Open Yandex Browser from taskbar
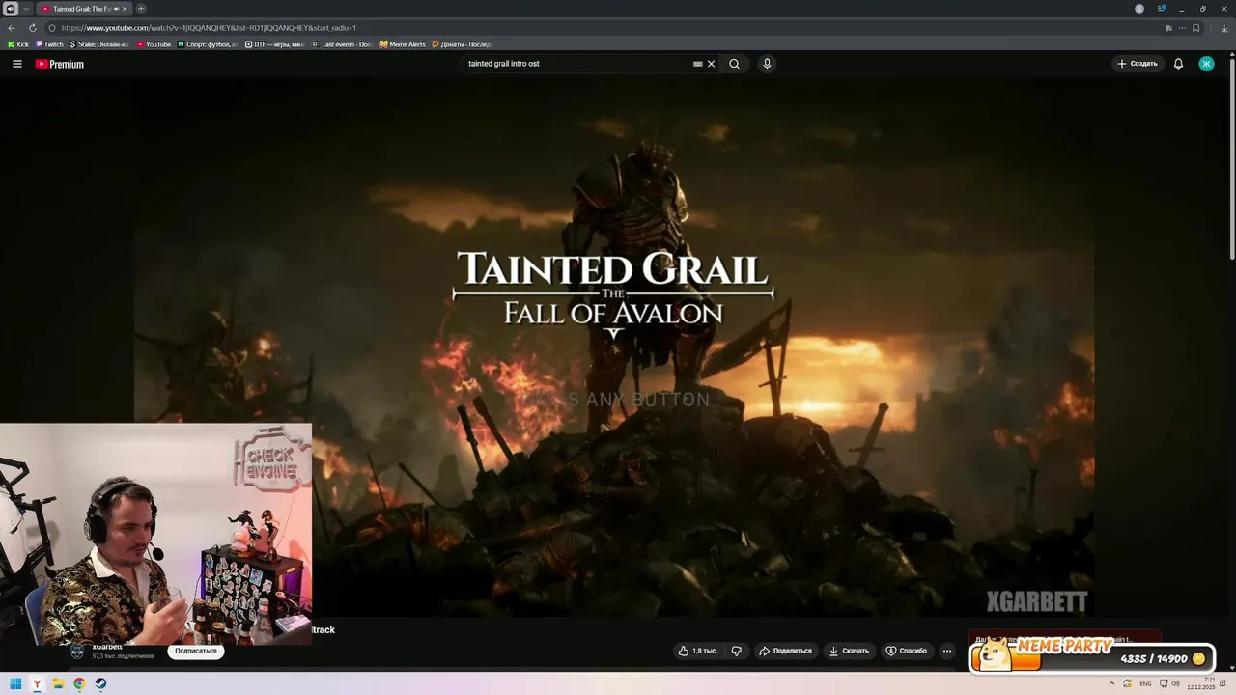Viewport: 1236px width, 695px height. point(37,684)
